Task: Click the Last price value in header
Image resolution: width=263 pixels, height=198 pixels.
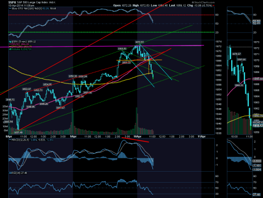Action: pos(181,5)
